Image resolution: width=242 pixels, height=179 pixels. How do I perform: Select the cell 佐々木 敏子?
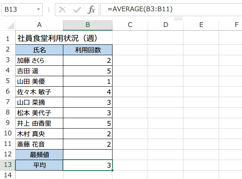pyautogui.click(x=40, y=92)
